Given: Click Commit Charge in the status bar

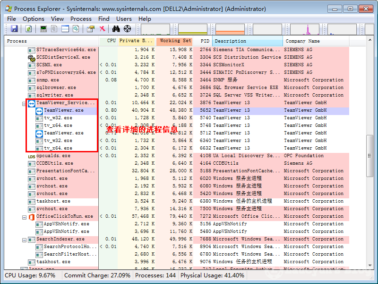Looking at the screenshot, I should point(97,275).
